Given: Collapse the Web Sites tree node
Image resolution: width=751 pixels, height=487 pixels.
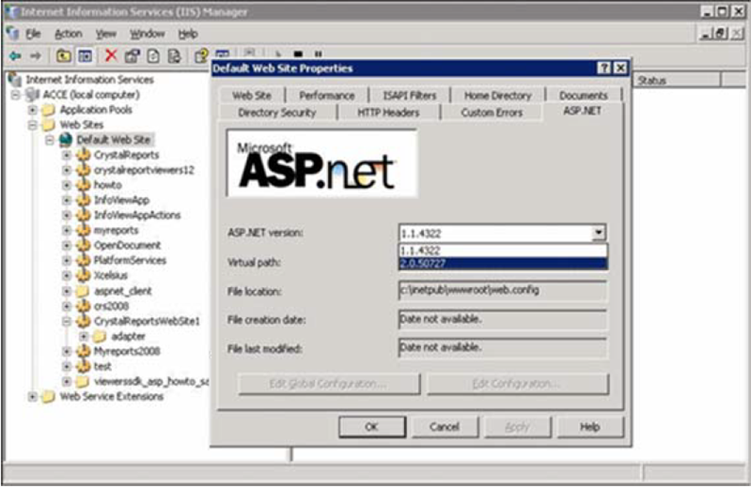Looking at the screenshot, I should pos(34,124).
